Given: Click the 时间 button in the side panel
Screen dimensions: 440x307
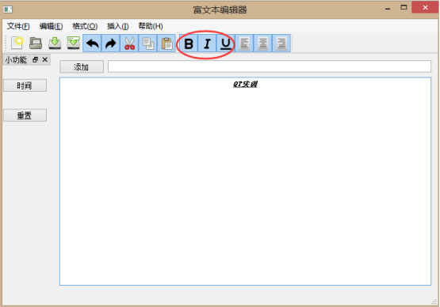Looking at the screenshot, I should click(25, 85).
